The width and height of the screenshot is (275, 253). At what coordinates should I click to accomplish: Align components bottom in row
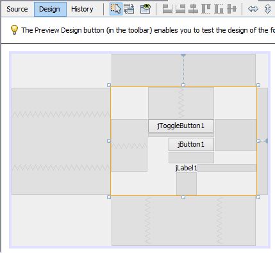click(219, 9)
